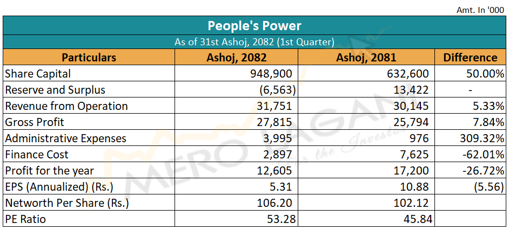
Task: Click the Networth Per Share label
Action: pyautogui.click(x=67, y=203)
